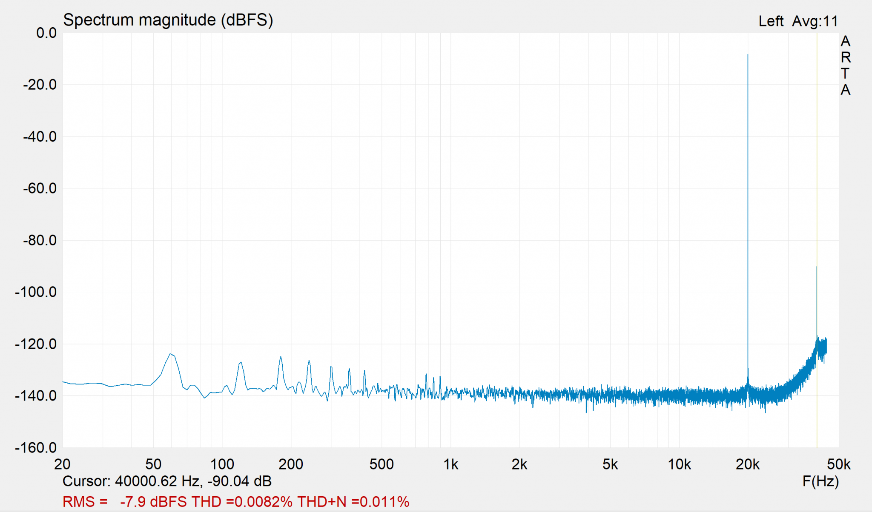This screenshot has height=512, width=872.
Task: Click the '200' frequency axis label
Action: [291, 464]
